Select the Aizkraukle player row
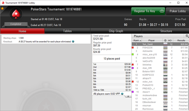Screen dimensions: 189x111 pyautogui.click(x=160, y=51)
